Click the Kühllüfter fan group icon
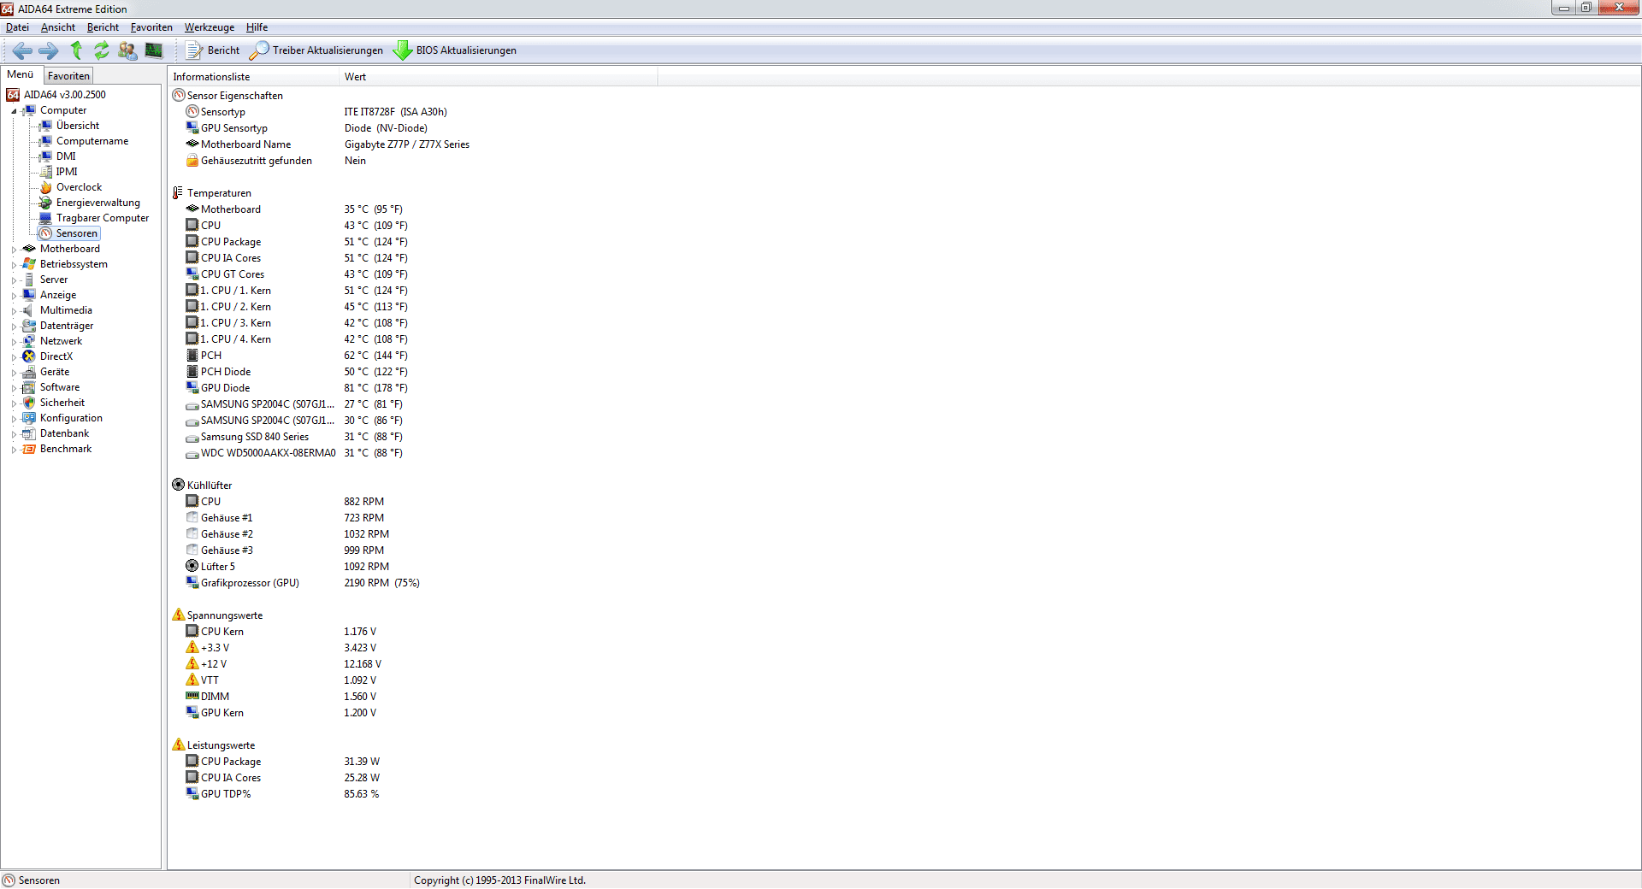 (179, 485)
